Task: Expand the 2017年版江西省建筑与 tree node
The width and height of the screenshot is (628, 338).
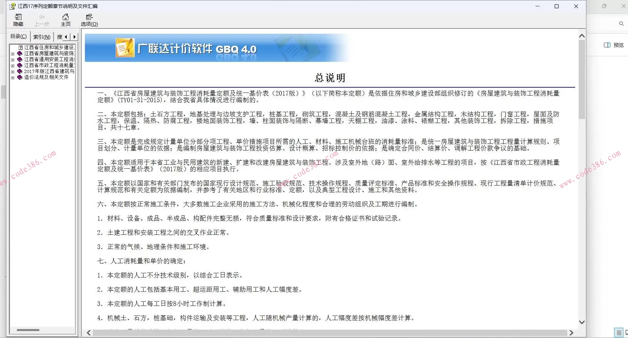Action: click(13, 71)
